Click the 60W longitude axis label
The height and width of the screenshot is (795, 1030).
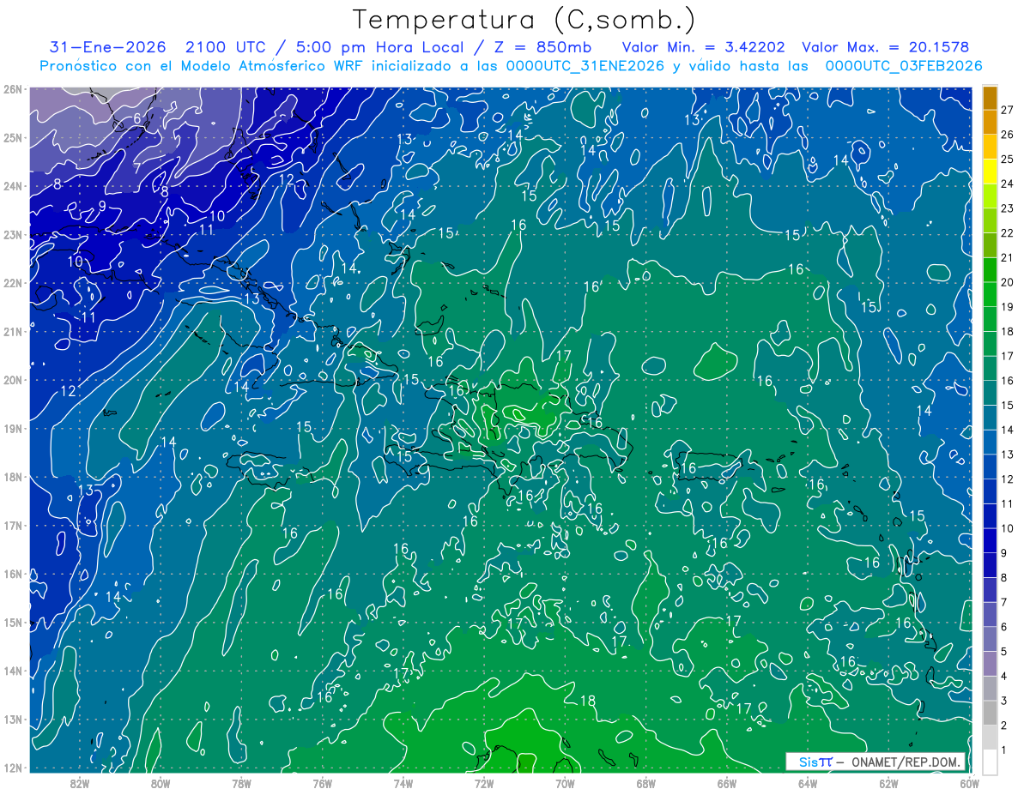[969, 783]
